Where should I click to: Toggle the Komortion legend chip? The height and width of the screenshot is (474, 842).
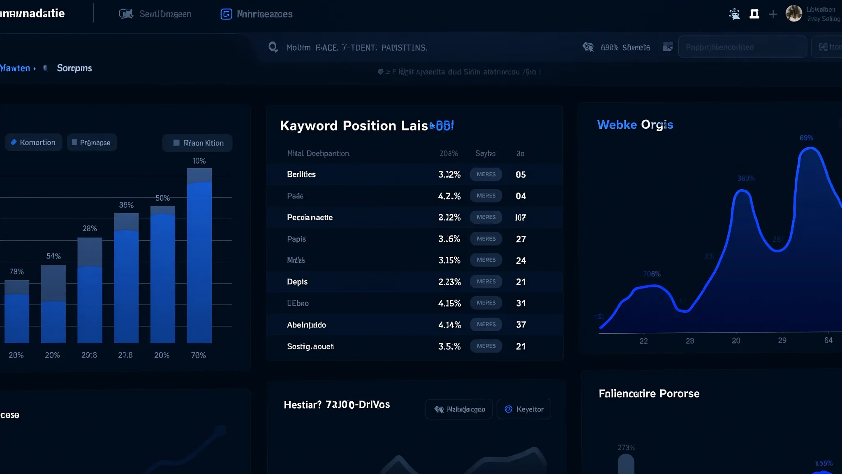[x=33, y=142]
